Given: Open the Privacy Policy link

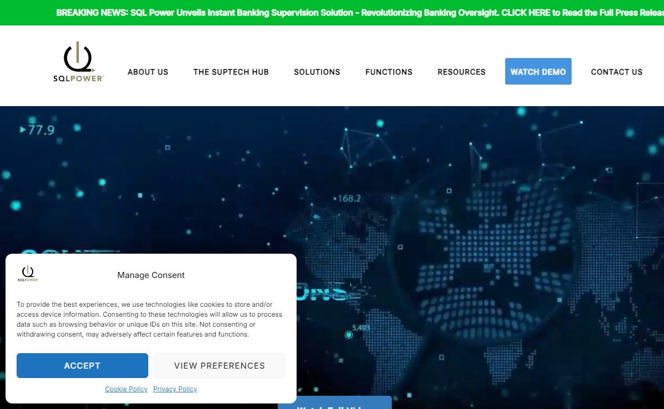Looking at the screenshot, I should coord(175,389).
